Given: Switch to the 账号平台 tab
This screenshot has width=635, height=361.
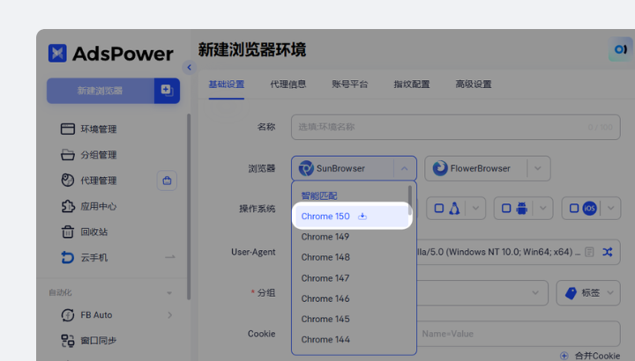Looking at the screenshot, I should tap(350, 84).
